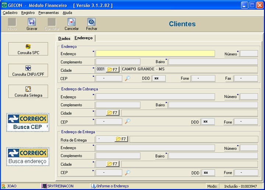Click the city code field in Endereço de Cobrança
265x190 pixels.
(101, 113)
